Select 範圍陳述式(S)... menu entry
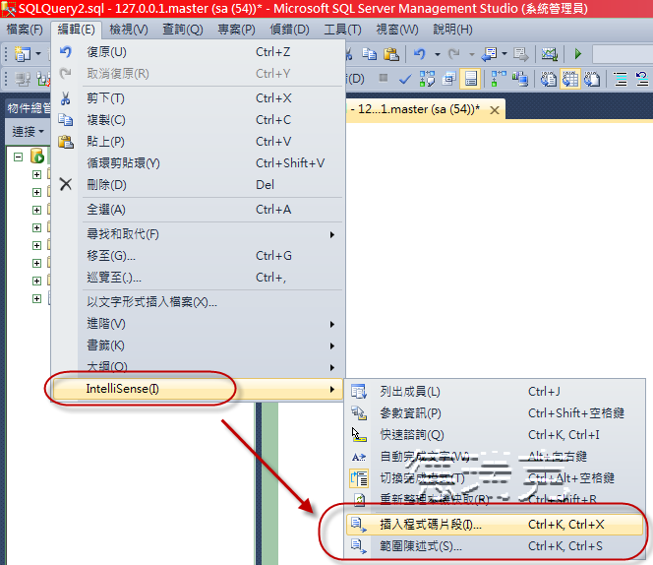Screen dimensions: 653x565 coord(495,546)
